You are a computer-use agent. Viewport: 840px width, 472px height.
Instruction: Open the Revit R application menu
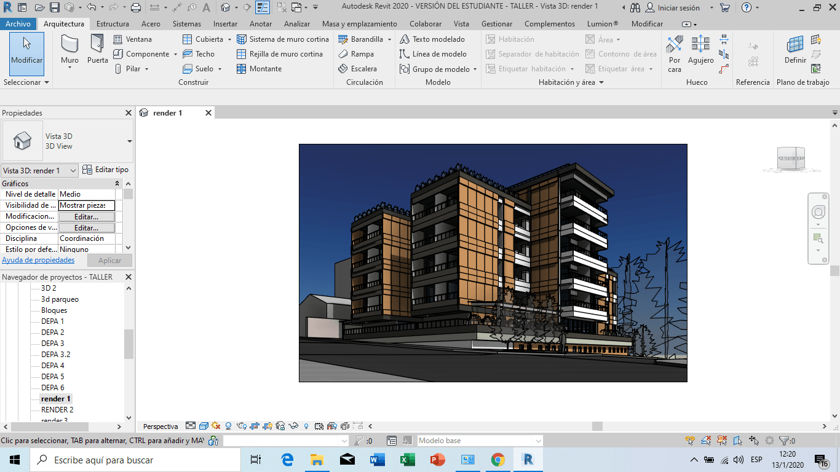point(7,8)
